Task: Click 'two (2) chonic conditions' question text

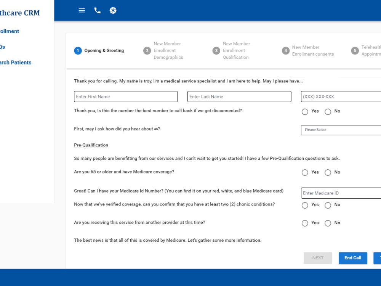Action: tap(174, 204)
